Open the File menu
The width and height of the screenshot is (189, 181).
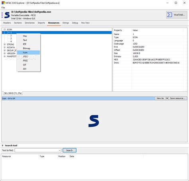point(3,8)
